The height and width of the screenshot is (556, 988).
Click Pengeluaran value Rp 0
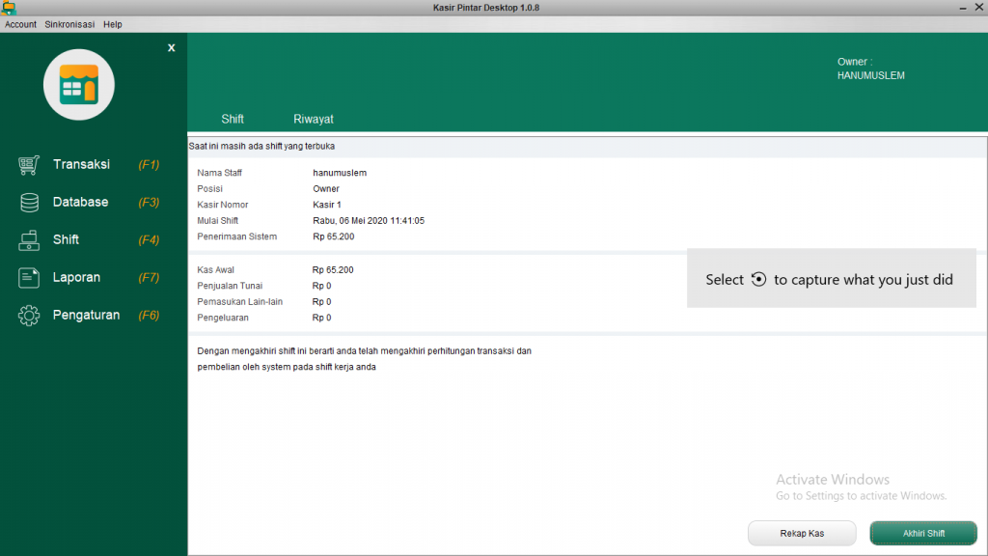click(321, 318)
